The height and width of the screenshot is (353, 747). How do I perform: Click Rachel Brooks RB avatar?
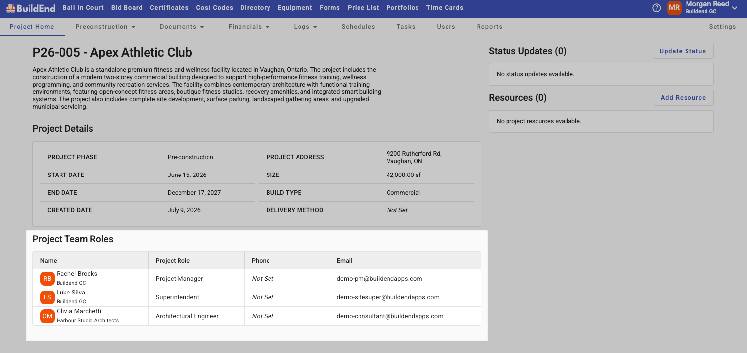47,279
